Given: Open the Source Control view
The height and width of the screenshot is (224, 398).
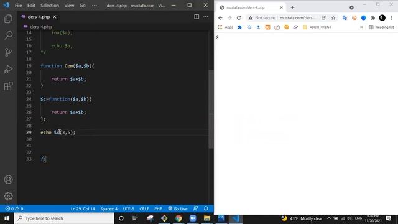Looking at the screenshot, I should (8, 52).
